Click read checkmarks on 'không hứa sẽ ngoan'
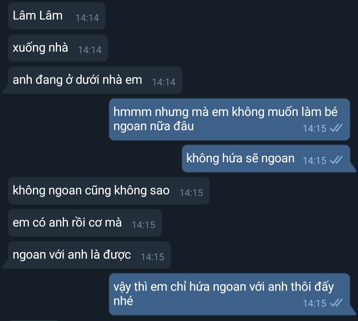358x321 pixels. point(336,160)
